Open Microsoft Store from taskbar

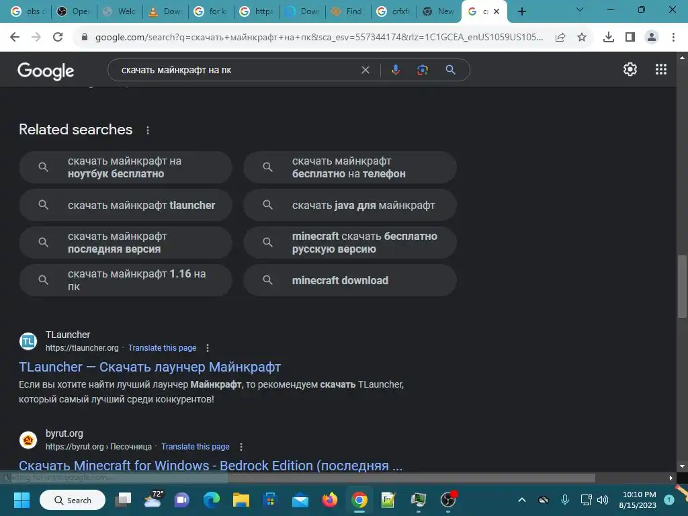point(270,500)
